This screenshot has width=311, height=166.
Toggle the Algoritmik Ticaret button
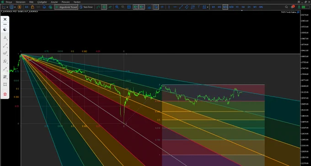(x=66, y=7)
